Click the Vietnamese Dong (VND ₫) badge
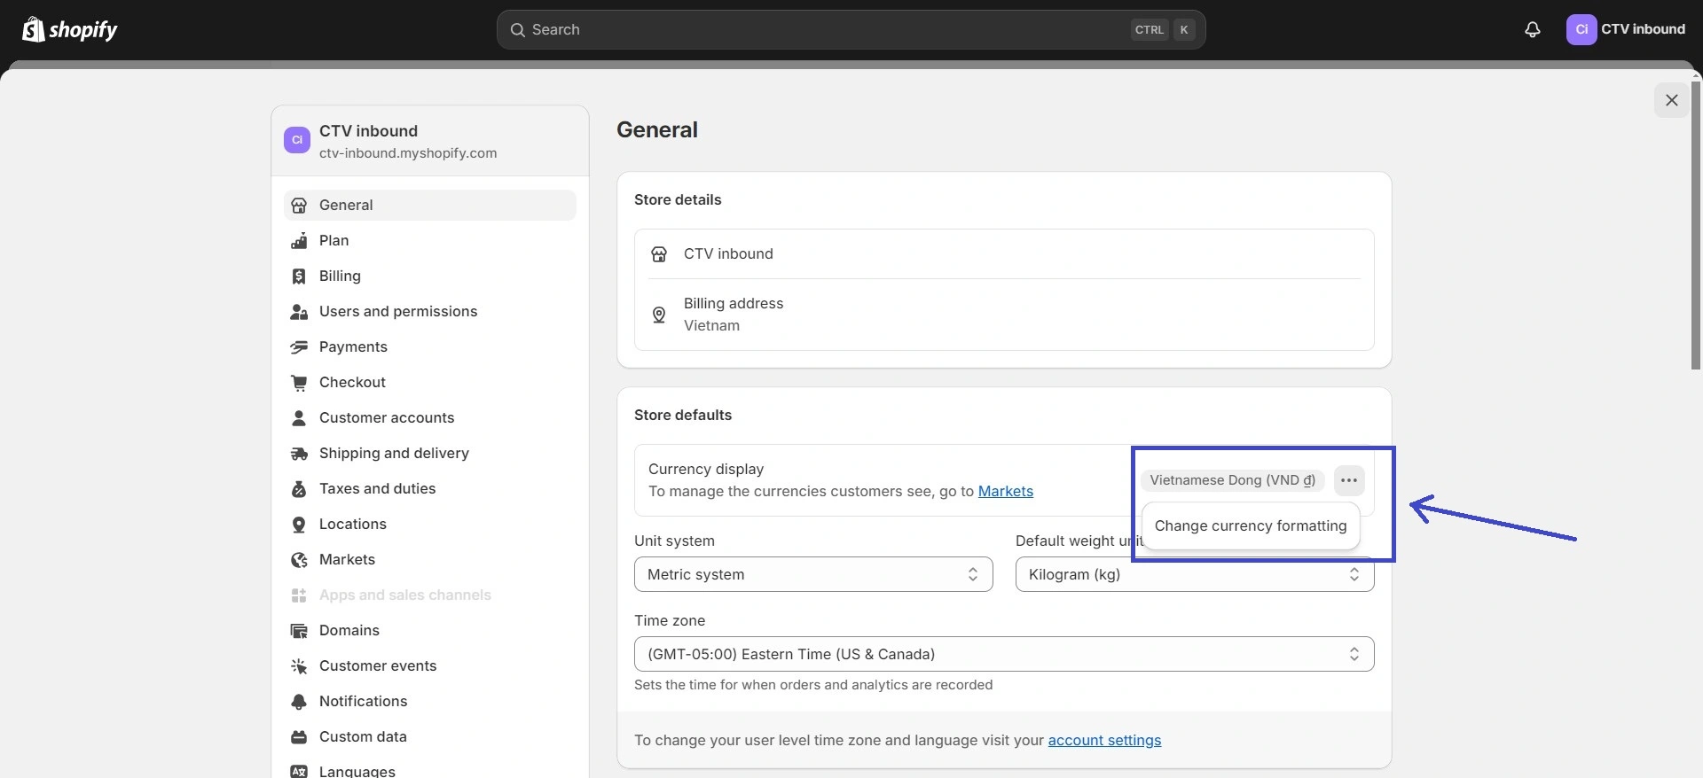1703x778 pixels. [x=1232, y=480]
